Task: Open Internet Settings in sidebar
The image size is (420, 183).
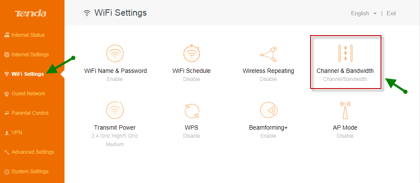Action: [x=27, y=55]
